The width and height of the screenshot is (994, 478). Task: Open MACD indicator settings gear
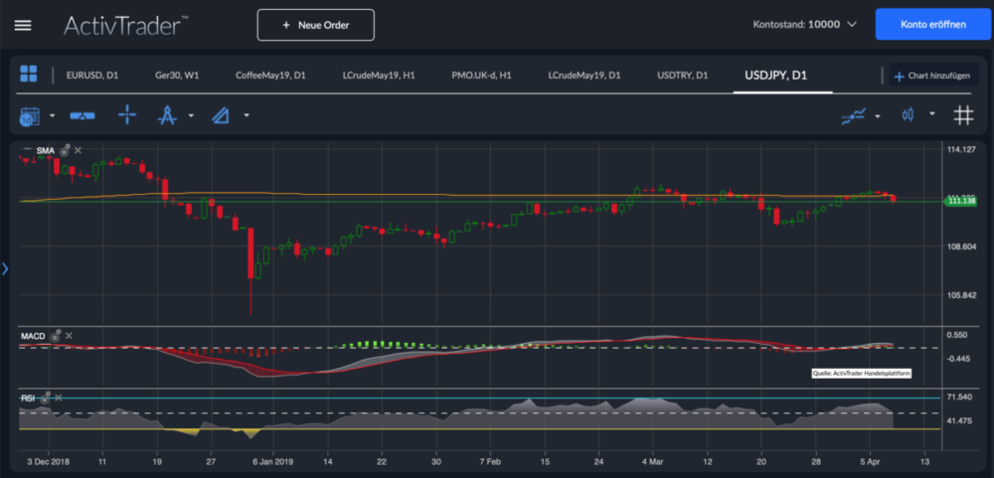(55, 336)
